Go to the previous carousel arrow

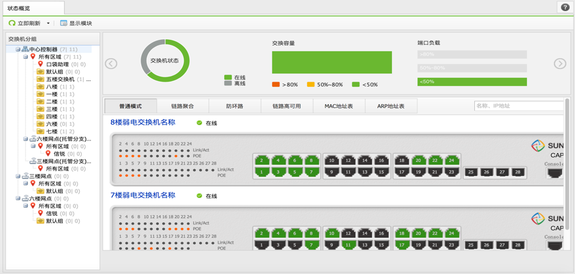(111, 63)
